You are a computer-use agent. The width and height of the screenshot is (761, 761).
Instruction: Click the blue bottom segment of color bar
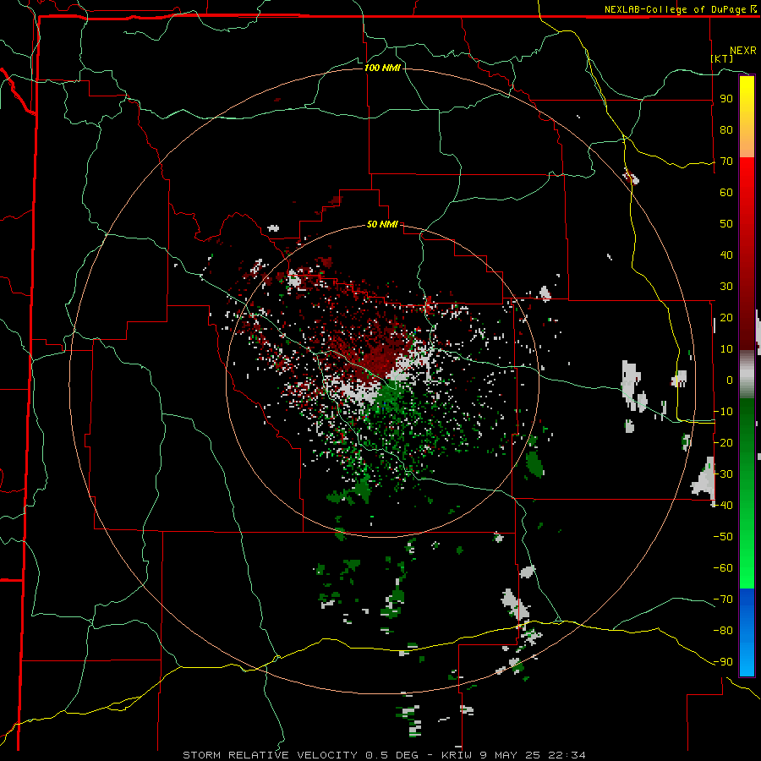[747, 632]
